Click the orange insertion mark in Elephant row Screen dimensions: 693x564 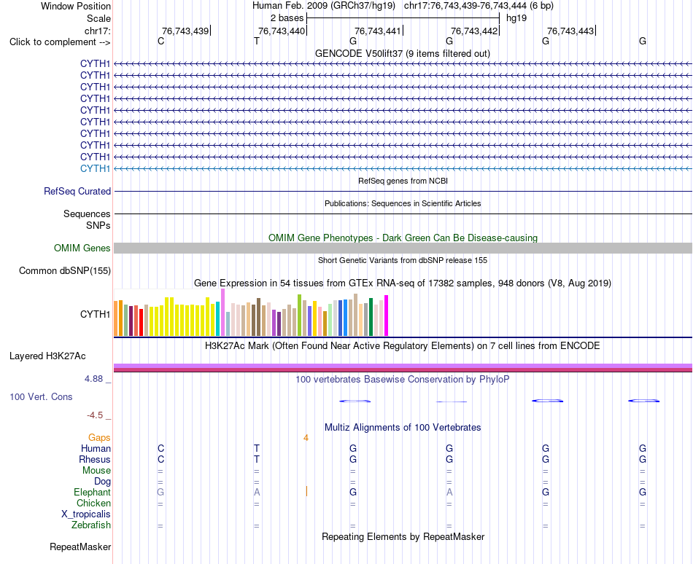[306, 491]
